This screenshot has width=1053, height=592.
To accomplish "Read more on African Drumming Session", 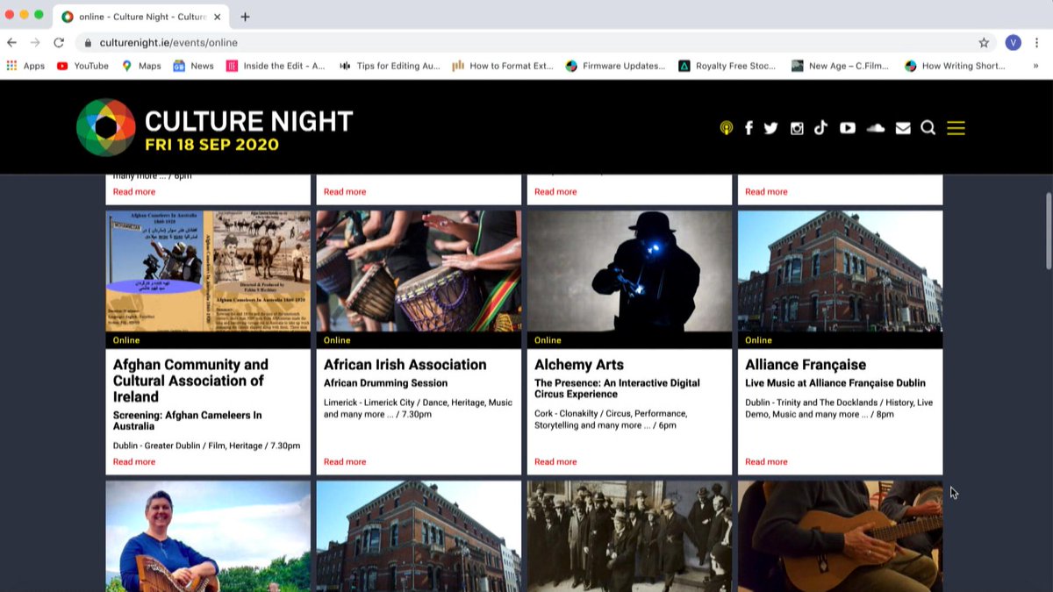I will 345,461.
